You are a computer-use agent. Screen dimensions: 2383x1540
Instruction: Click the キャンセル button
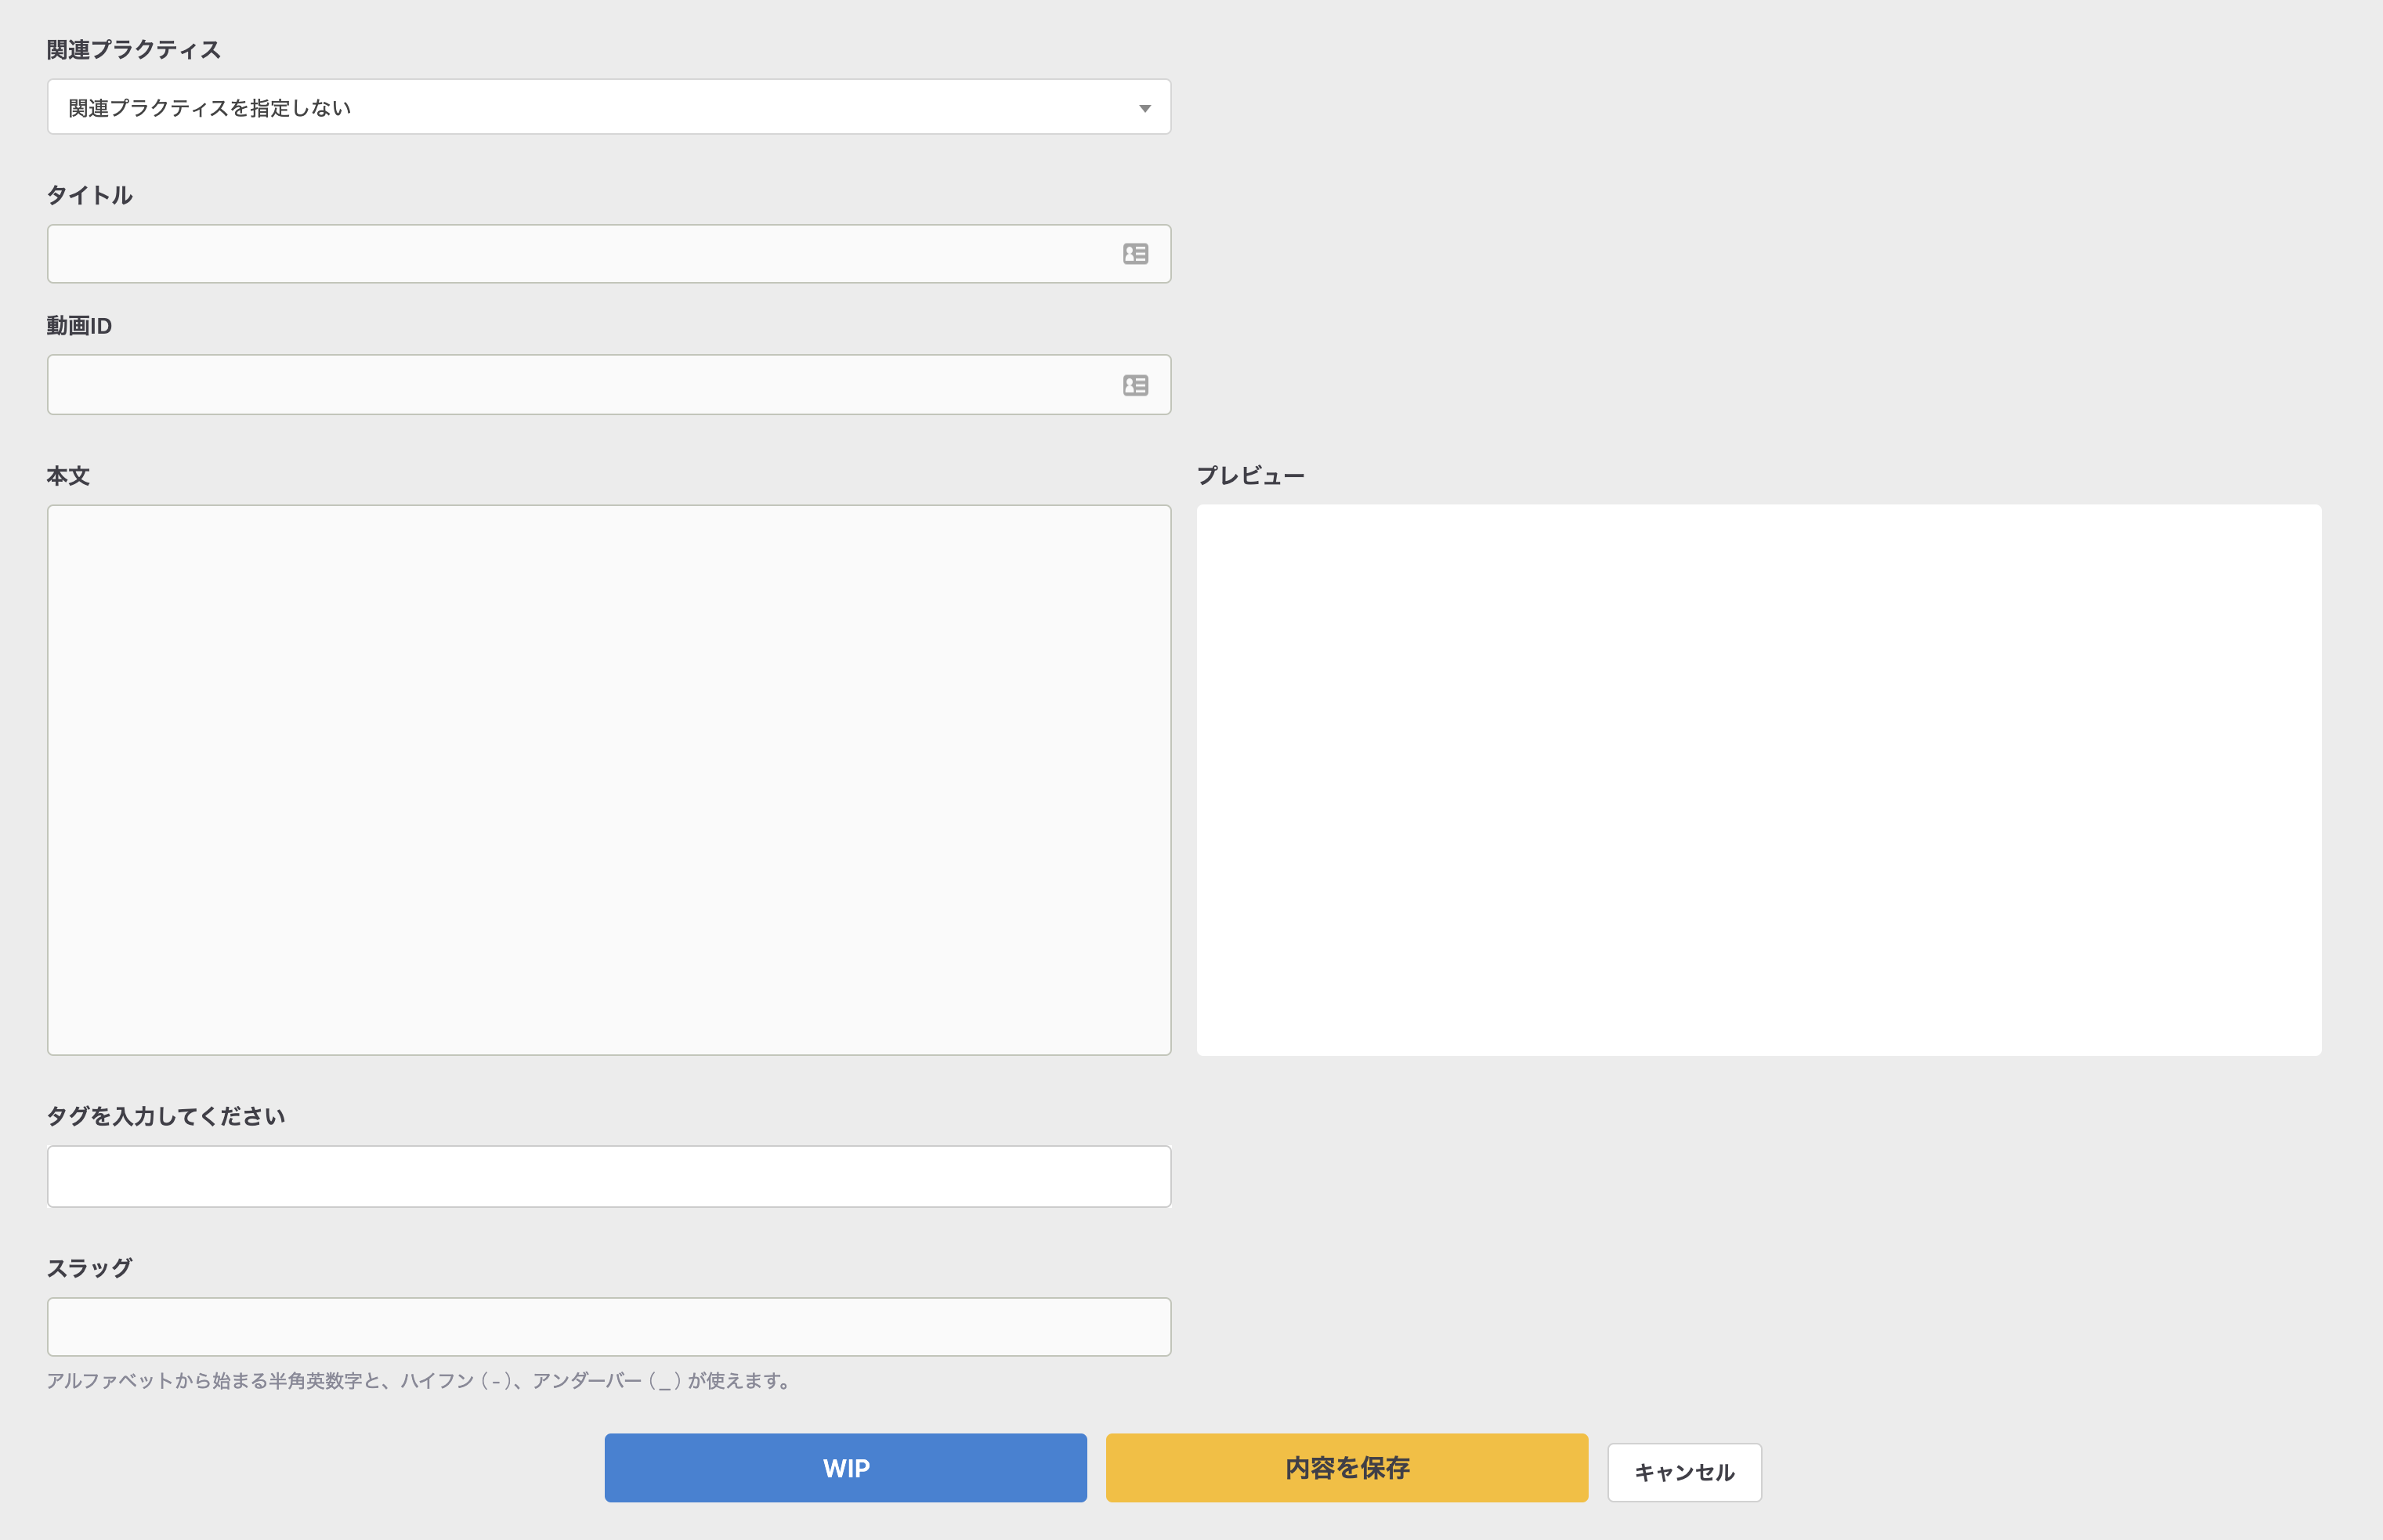(x=1683, y=1471)
